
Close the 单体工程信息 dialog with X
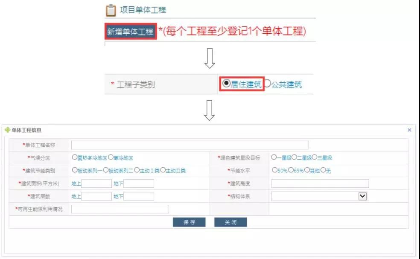pos(409,130)
